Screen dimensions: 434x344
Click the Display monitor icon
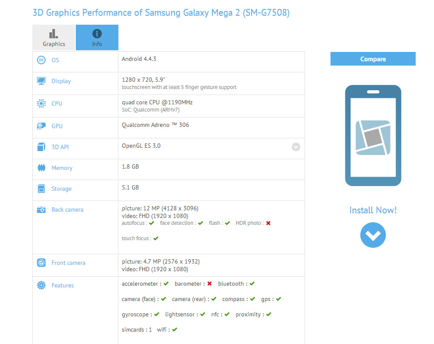41,81
